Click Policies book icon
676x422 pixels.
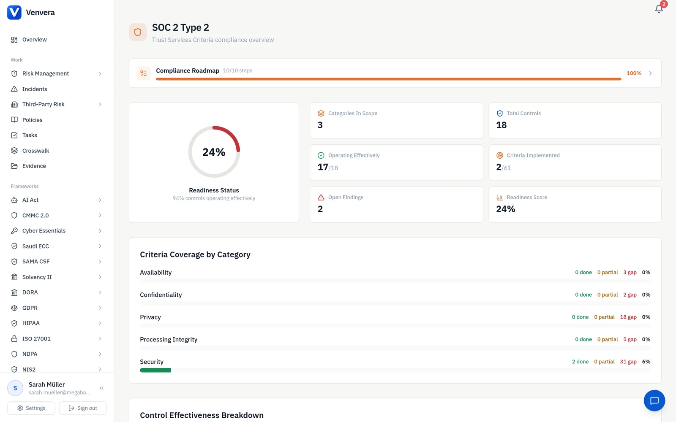tap(14, 120)
